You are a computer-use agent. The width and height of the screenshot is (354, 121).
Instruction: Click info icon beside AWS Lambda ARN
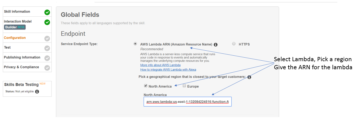pos(216,45)
